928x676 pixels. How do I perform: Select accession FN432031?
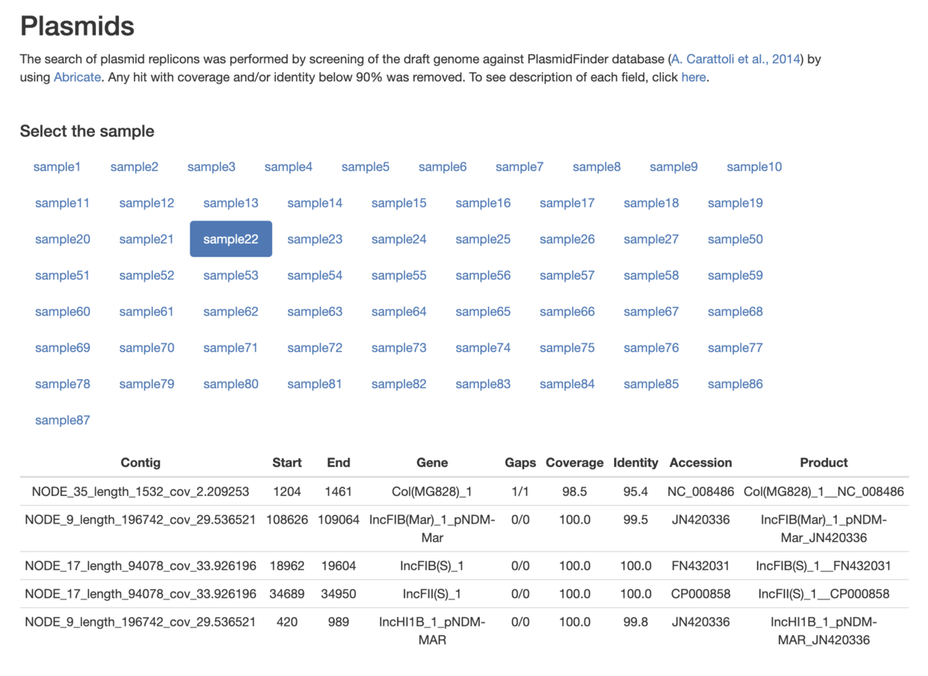tap(701, 565)
